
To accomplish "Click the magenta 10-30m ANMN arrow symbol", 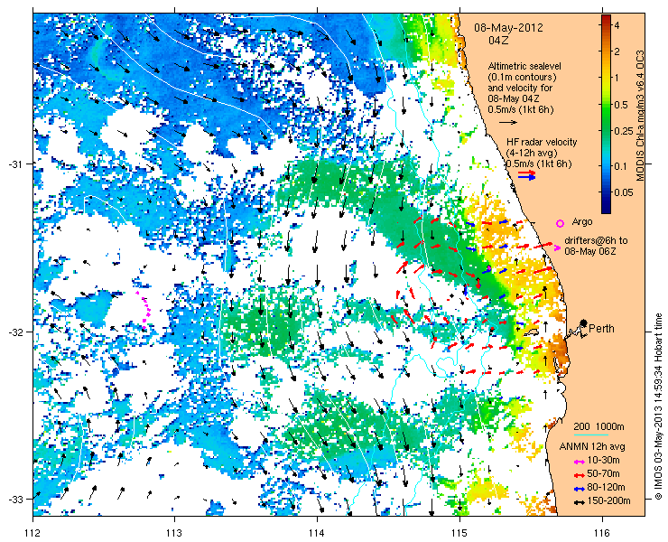I will click(x=579, y=462).
